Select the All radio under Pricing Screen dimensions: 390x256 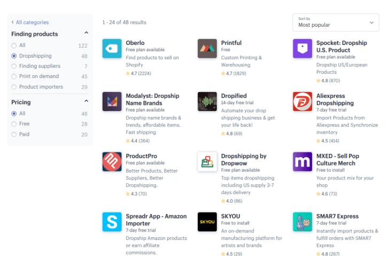(14, 114)
